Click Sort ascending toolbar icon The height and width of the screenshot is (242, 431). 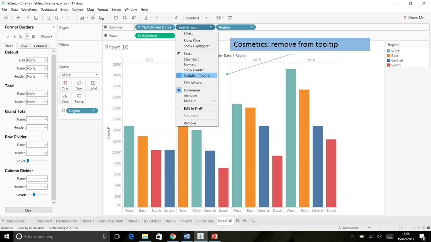pyautogui.click(x=125, y=18)
